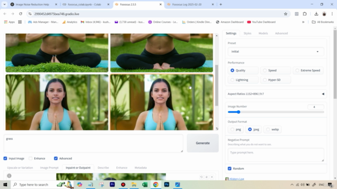This screenshot has width=337, height=189.
Task: Click the Image Number value field
Action: click(x=315, y=107)
